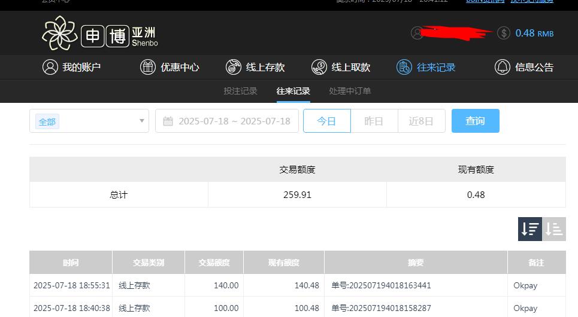
Task: Click the upper summary table's 现有额度 header
Action: click(476, 169)
